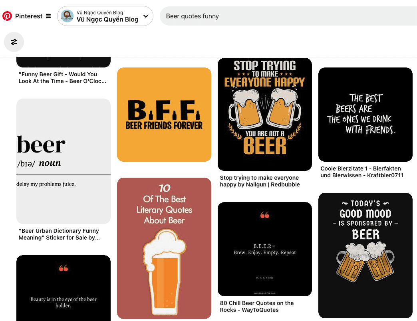Open the 10 Best Literary Quotes About Beer pin
Image resolution: width=417 pixels, height=321 pixels.
[164, 248]
